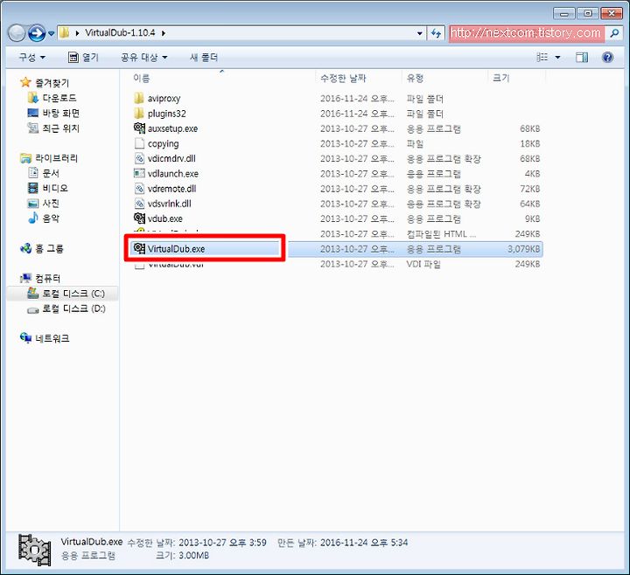Open 바탕 화면 (Desktop) in Favorites
The height and width of the screenshot is (575, 630).
tap(53, 113)
